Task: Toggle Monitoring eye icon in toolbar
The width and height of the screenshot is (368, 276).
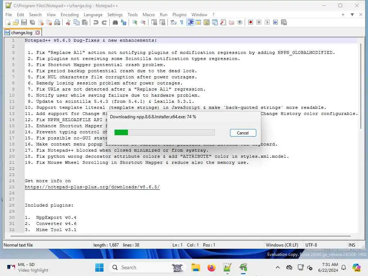Action: click(240, 23)
